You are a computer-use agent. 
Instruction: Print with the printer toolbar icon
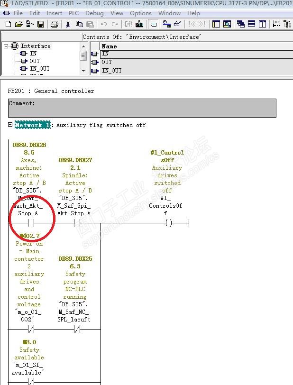tap(55, 24)
